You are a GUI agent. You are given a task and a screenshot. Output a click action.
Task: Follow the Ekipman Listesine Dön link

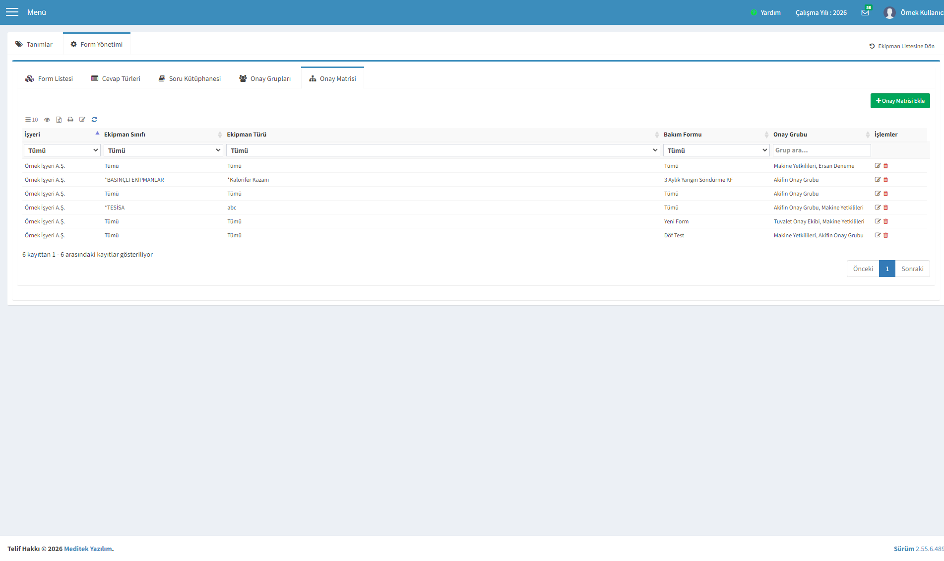902,46
